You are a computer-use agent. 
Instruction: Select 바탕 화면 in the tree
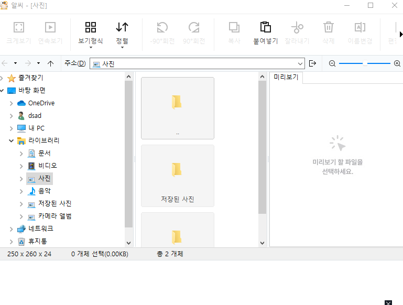[32, 91]
